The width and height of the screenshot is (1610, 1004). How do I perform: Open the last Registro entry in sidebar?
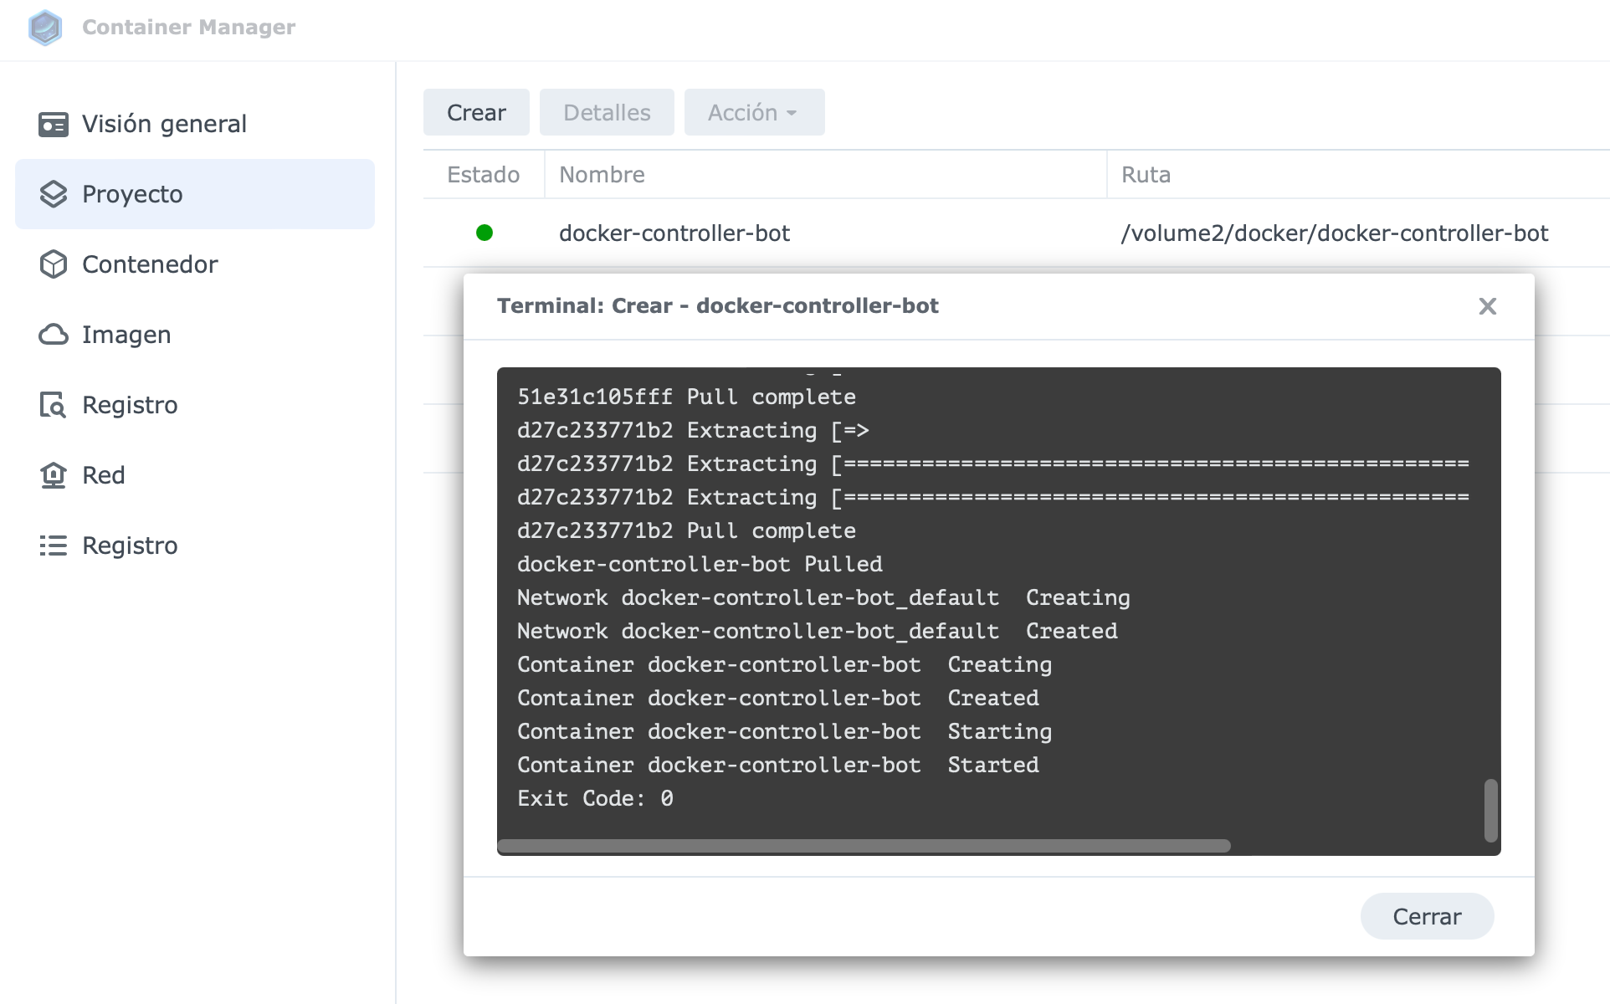click(x=195, y=546)
